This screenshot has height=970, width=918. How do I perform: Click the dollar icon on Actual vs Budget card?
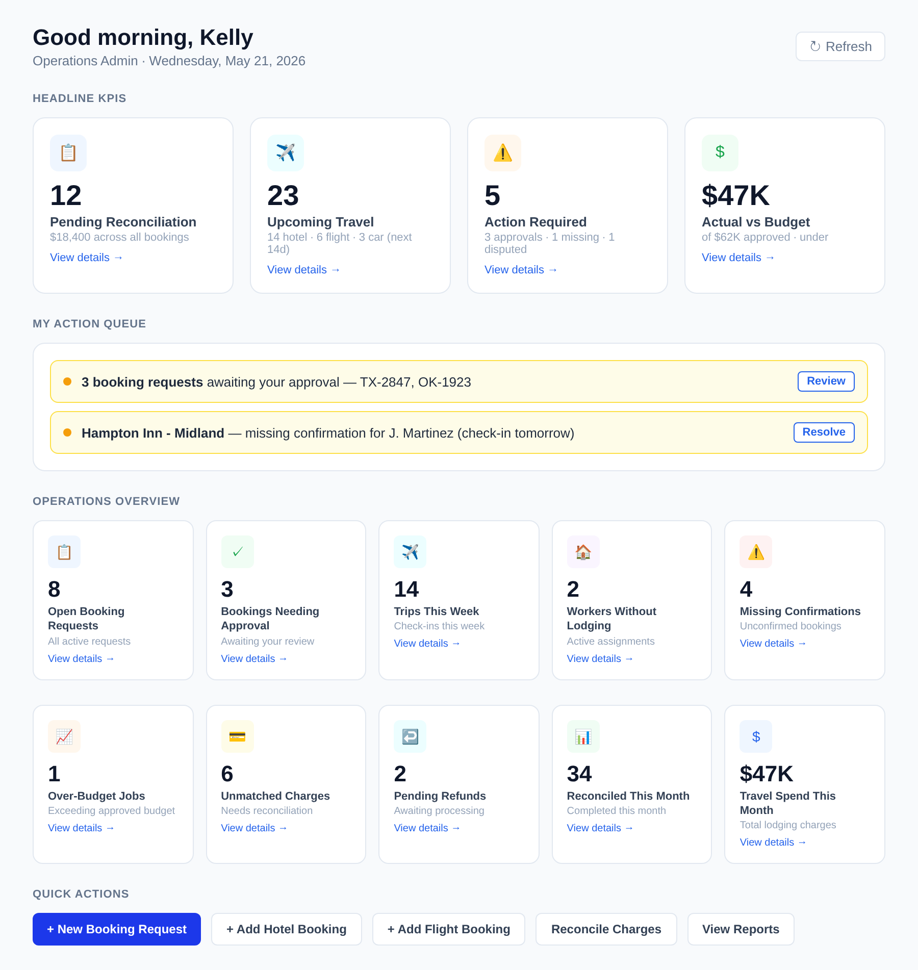point(720,153)
